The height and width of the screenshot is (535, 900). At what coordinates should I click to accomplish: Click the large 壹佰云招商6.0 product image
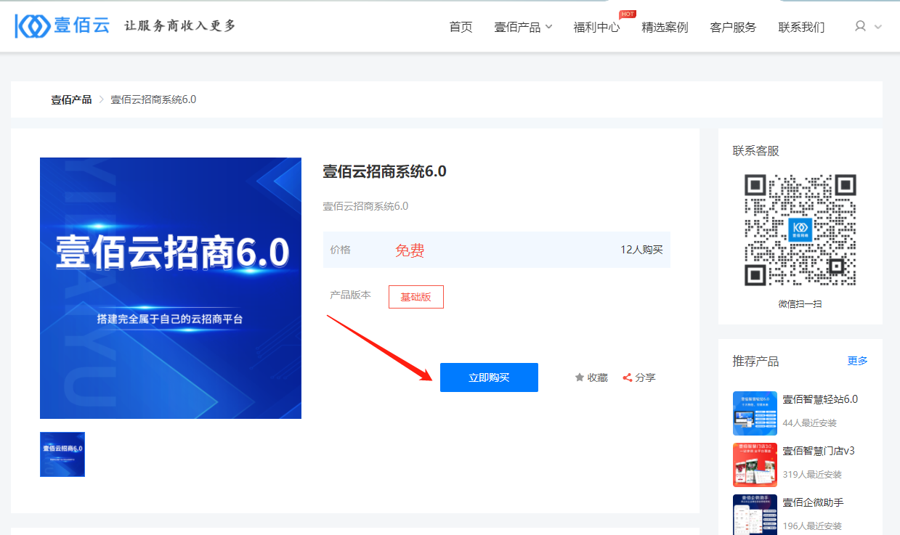(x=171, y=288)
